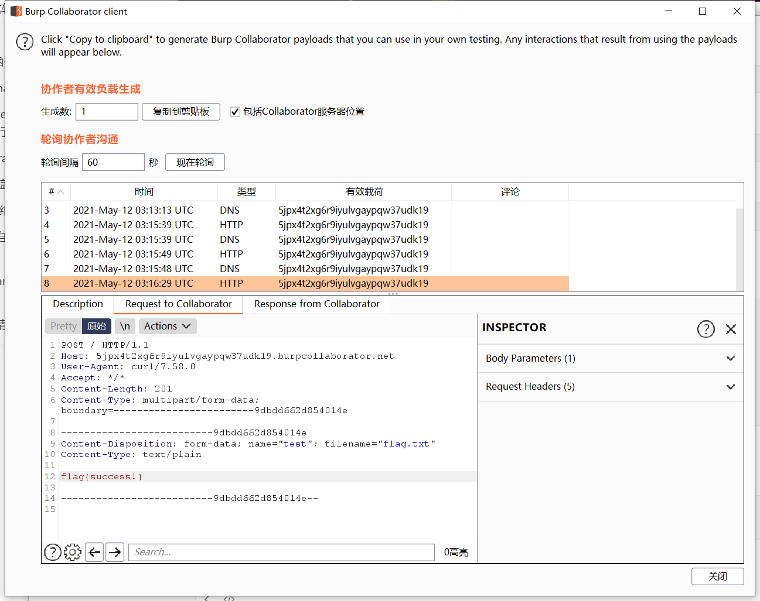Image resolution: width=760 pixels, height=601 pixels.
Task: Click the 类型 column header
Action: point(246,191)
